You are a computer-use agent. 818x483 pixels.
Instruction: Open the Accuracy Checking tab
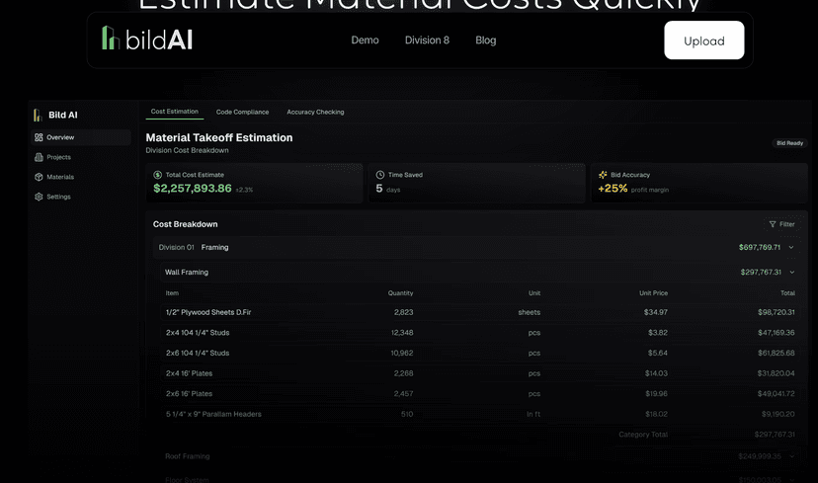[315, 113]
